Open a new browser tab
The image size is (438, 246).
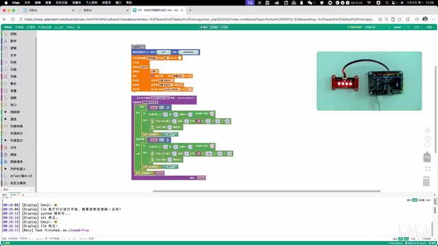[190, 10]
